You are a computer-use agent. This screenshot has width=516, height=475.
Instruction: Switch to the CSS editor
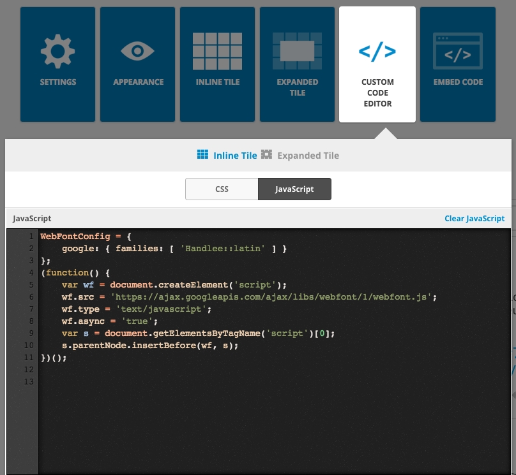click(222, 189)
